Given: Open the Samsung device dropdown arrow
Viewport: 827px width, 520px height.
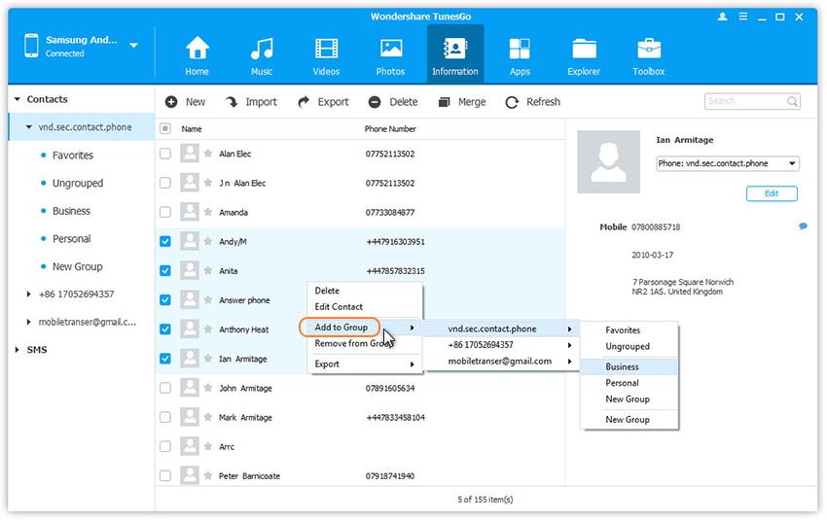Looking at the screenshot, I should point(133,46).
